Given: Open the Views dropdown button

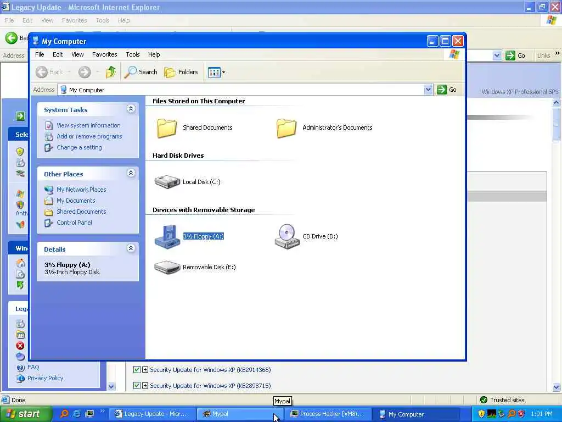Looking at the screenshot, I should tap(216, 72).
